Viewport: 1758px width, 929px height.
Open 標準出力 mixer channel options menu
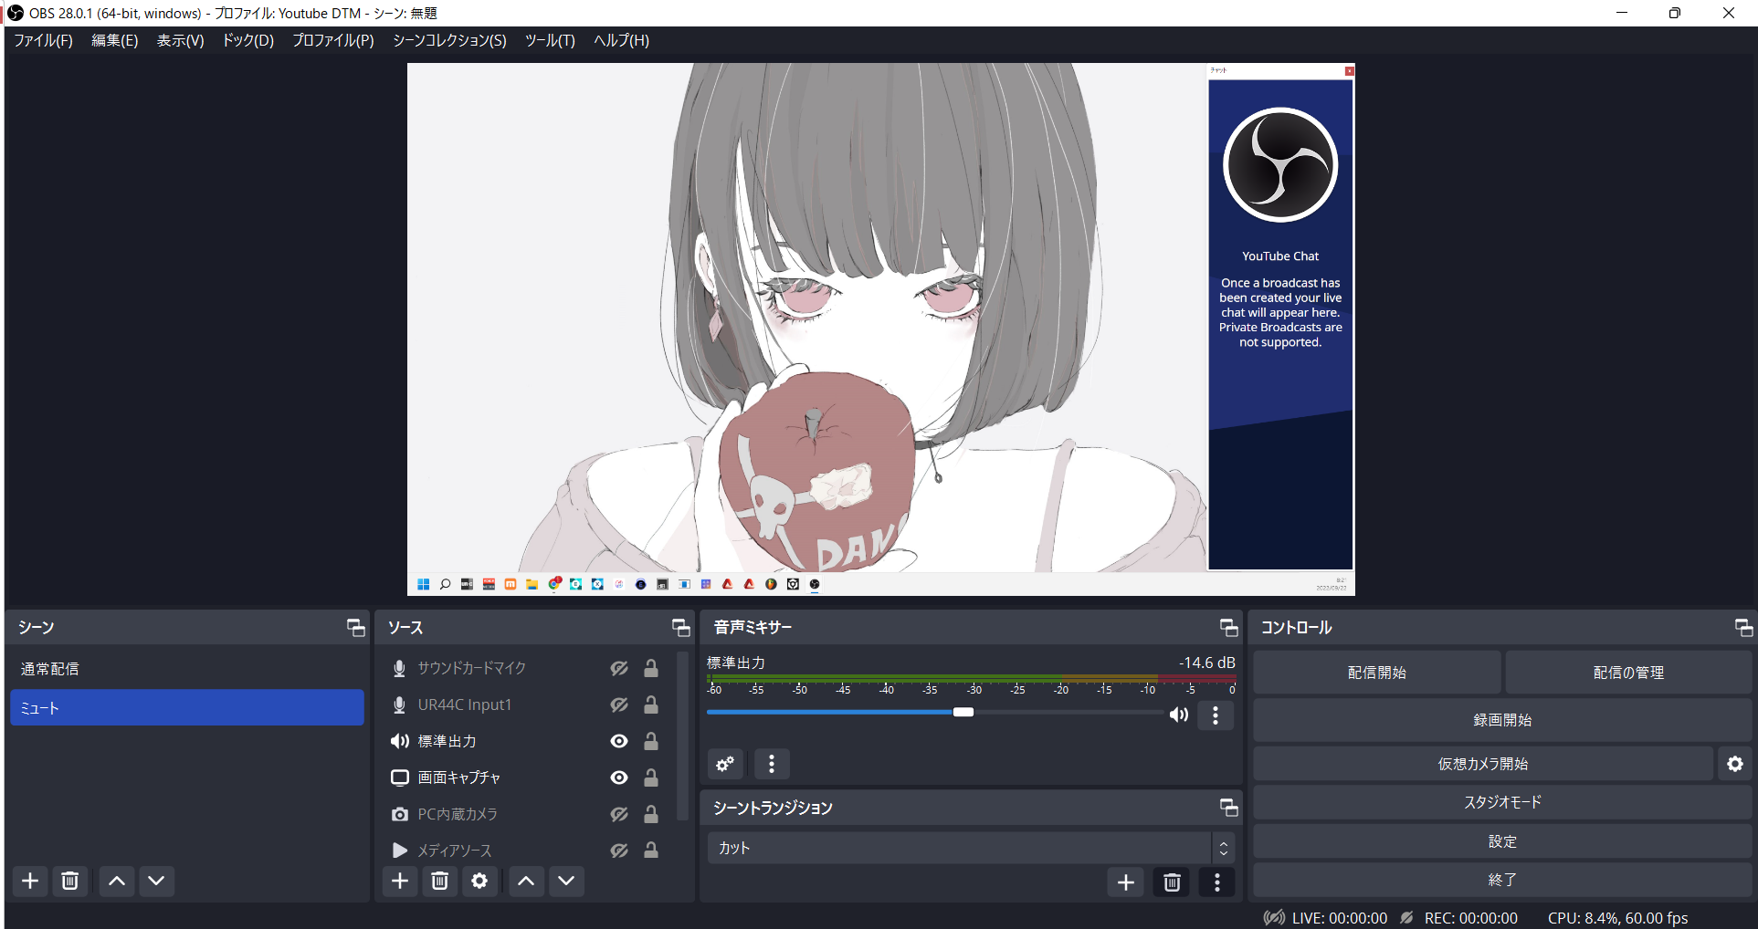click(x=1216, y=715)
